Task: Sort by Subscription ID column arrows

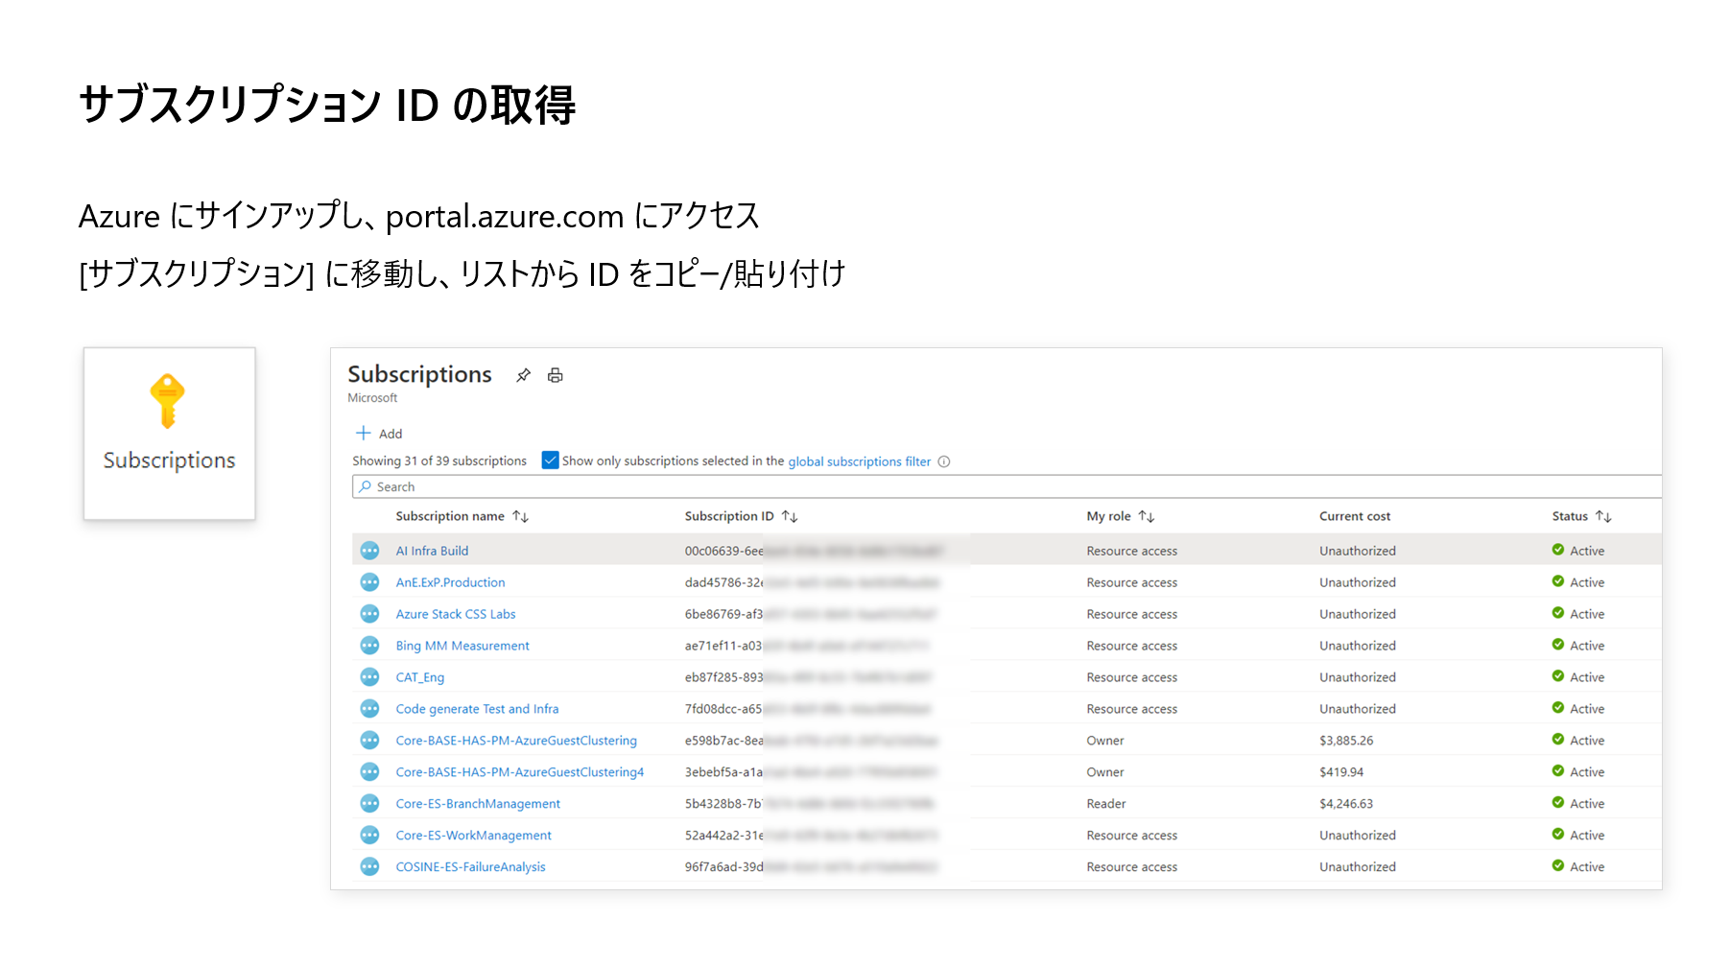Action: pyautogui.click(x=790, y=516)
